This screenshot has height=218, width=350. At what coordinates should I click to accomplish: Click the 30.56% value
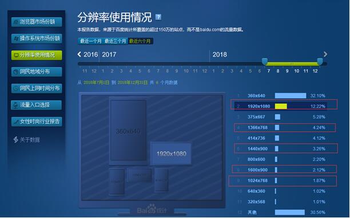coord(317,212)
